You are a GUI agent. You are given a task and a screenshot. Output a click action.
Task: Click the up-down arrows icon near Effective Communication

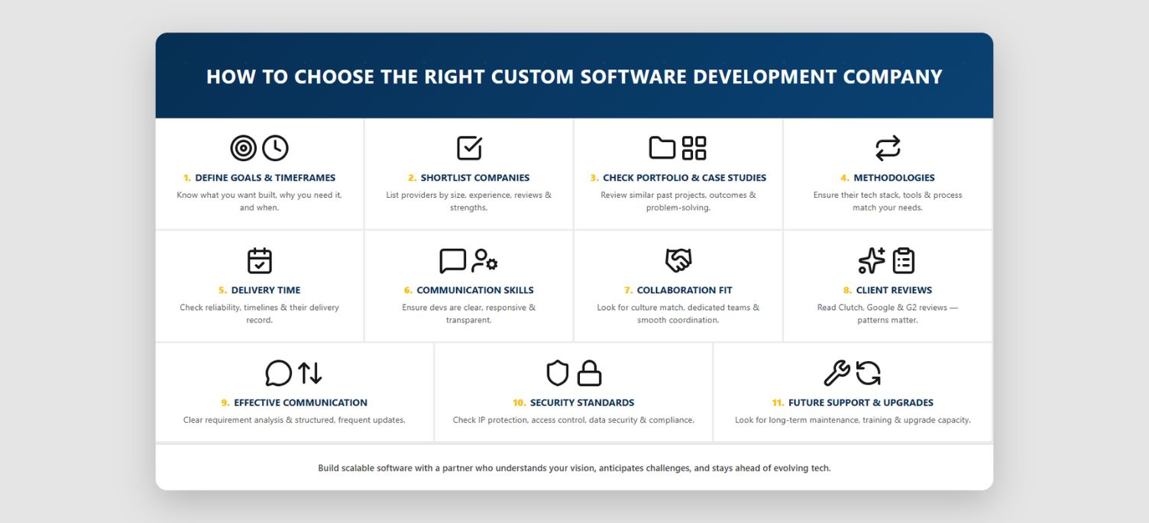(x=310, y=373)
